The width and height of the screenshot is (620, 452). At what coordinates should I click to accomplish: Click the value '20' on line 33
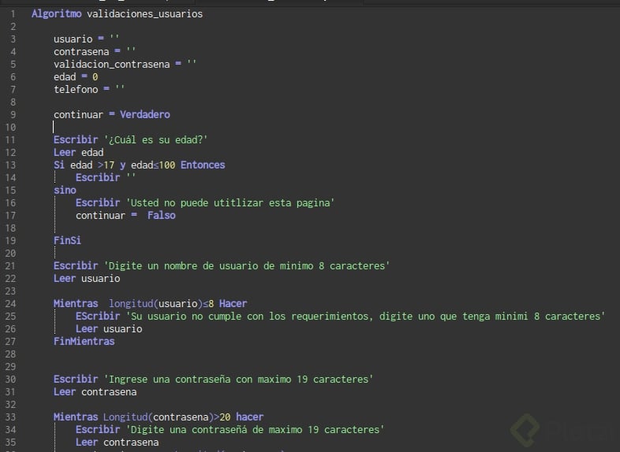(225, 417)
